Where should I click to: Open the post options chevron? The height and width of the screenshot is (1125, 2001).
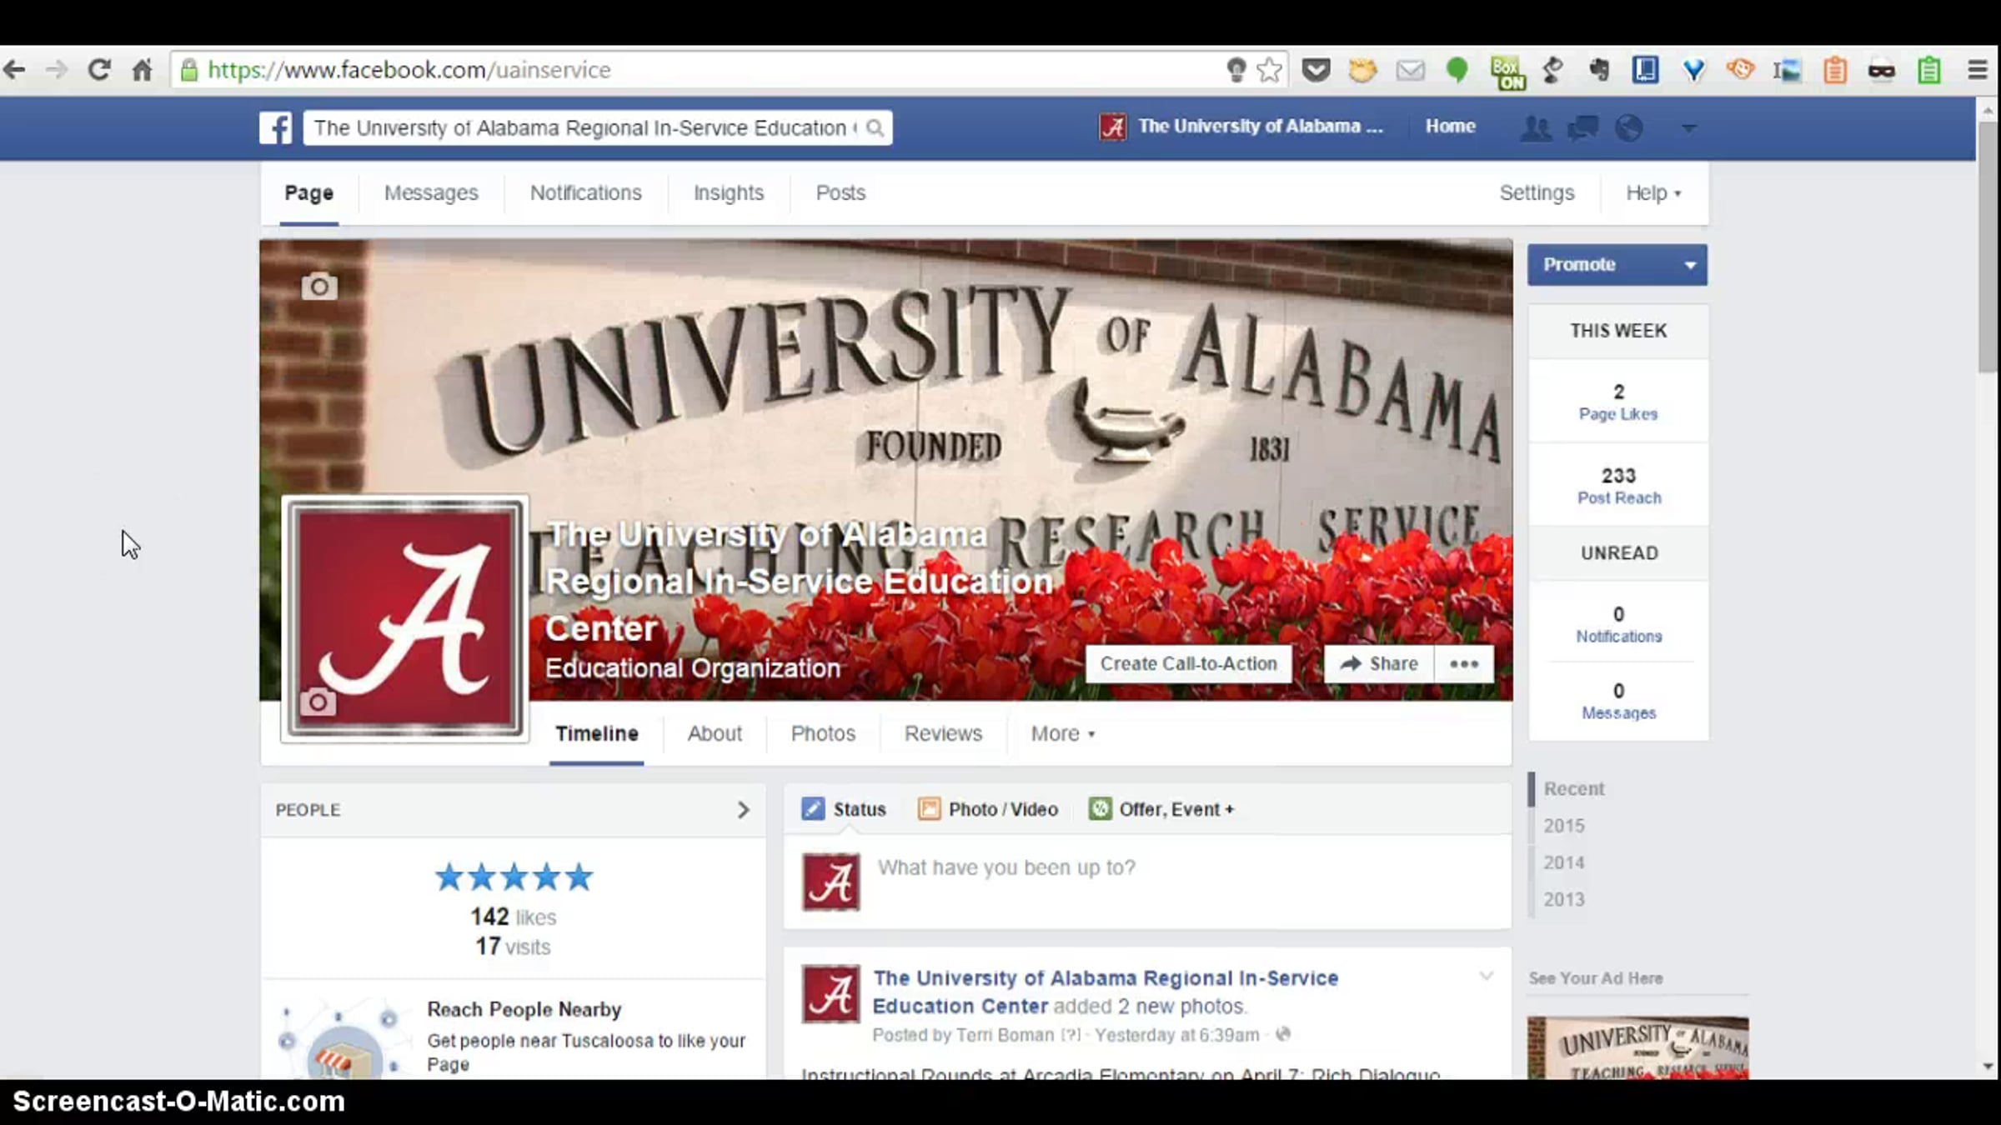1486,976
